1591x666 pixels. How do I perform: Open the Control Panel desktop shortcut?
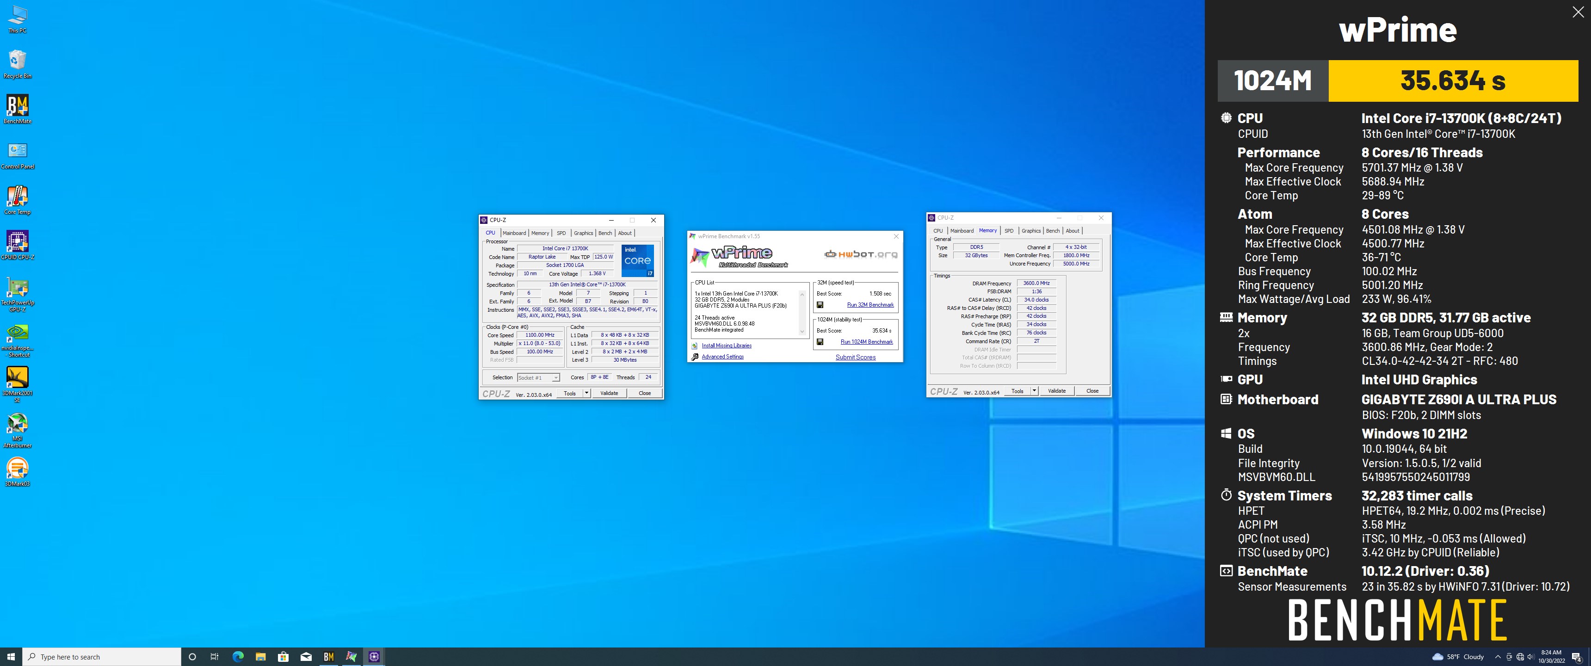pyautogui.click(x=17, y=154)
